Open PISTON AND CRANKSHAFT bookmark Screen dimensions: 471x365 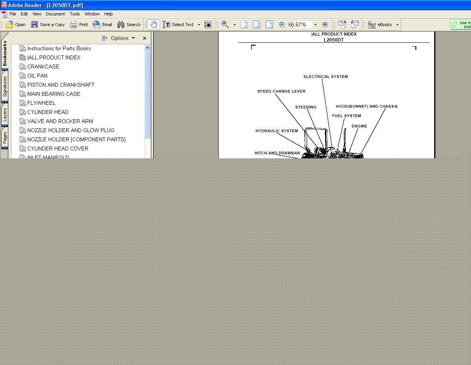[61, 85]
